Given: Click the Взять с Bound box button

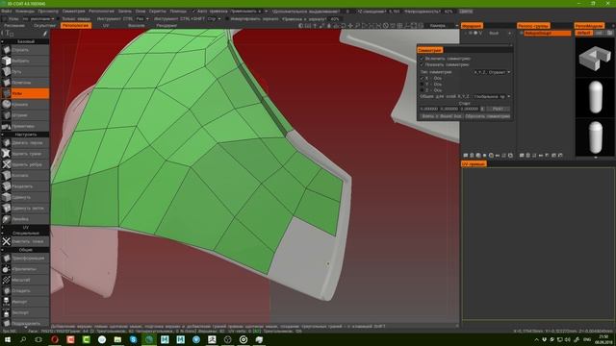Looking at the screenshot, I should (441, 116).
